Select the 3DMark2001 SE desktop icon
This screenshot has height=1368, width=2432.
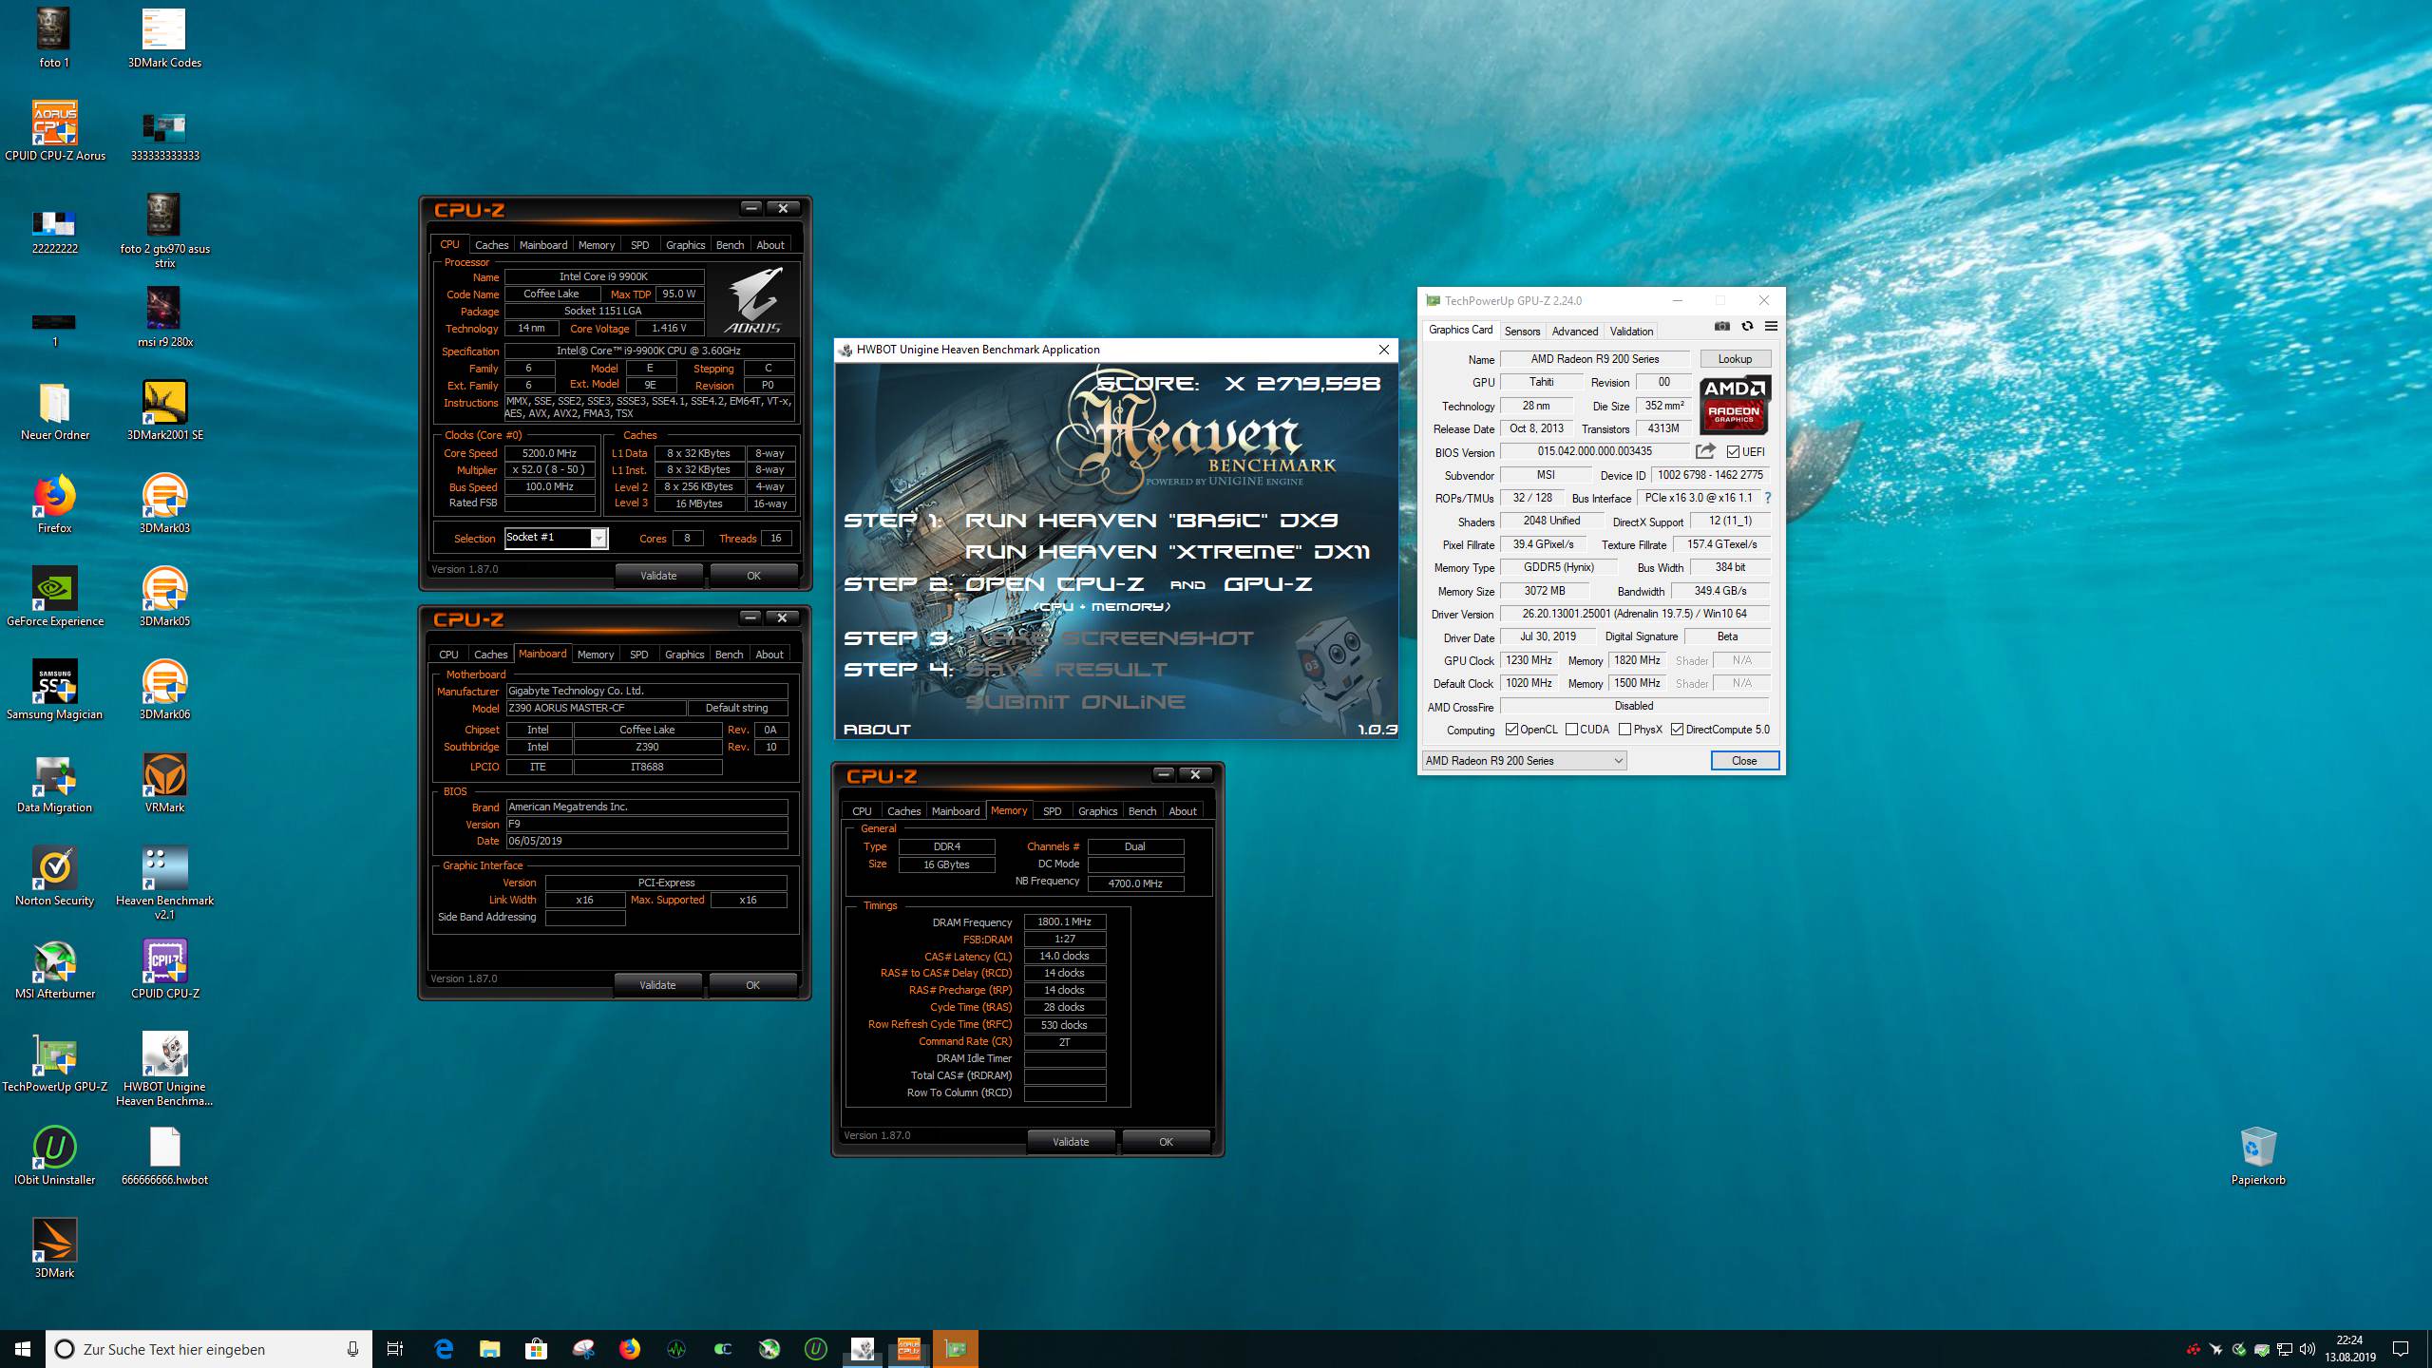coord(164,410)
